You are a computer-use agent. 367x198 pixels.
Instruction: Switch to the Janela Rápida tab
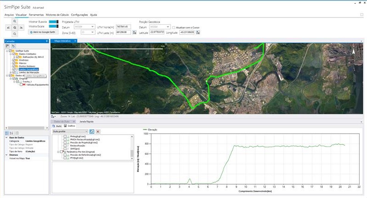[86, 122]
